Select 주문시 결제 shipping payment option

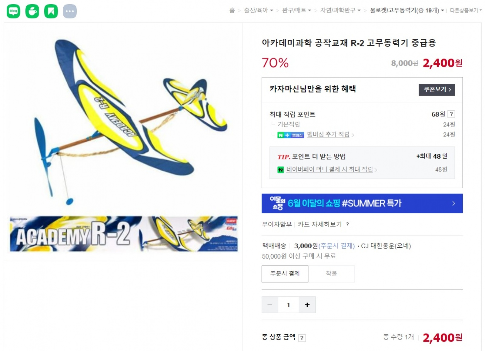285,274
